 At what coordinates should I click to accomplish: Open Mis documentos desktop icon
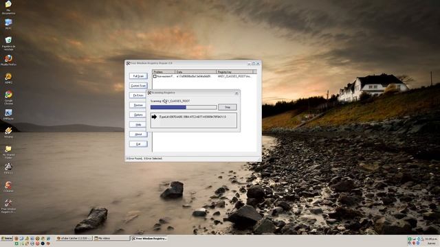(x=8, y=7)
